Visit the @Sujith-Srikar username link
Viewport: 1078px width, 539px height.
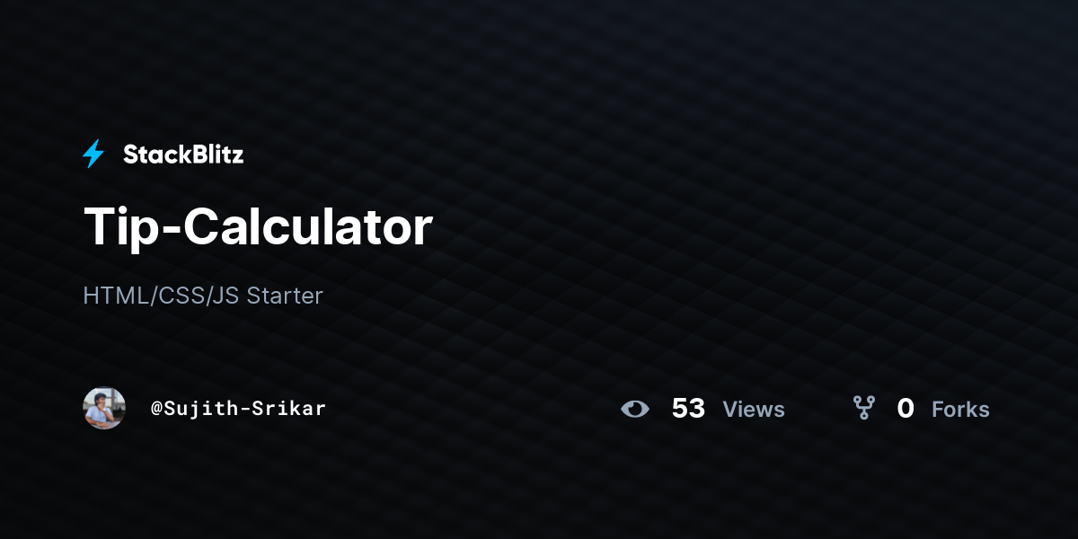(x=238, y=409)
